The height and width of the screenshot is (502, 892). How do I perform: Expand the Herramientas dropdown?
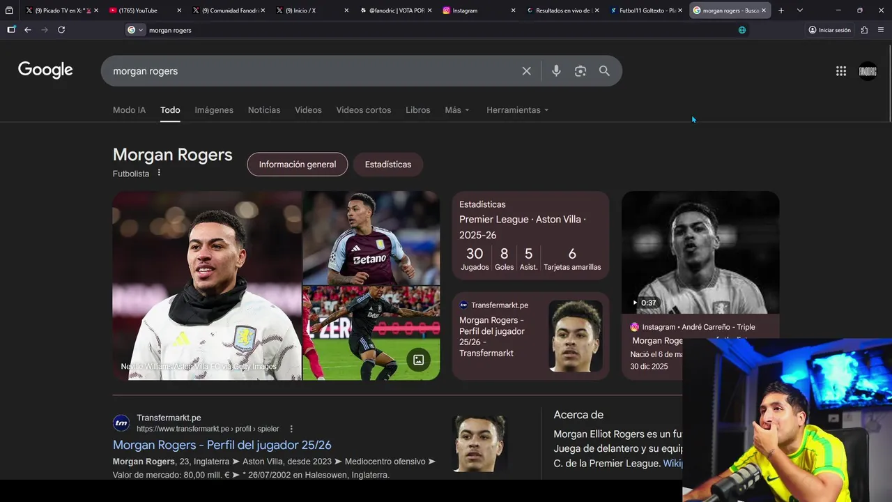[518, 110]
